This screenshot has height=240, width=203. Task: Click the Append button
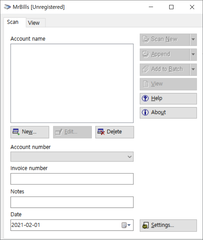tap(165, 55)
